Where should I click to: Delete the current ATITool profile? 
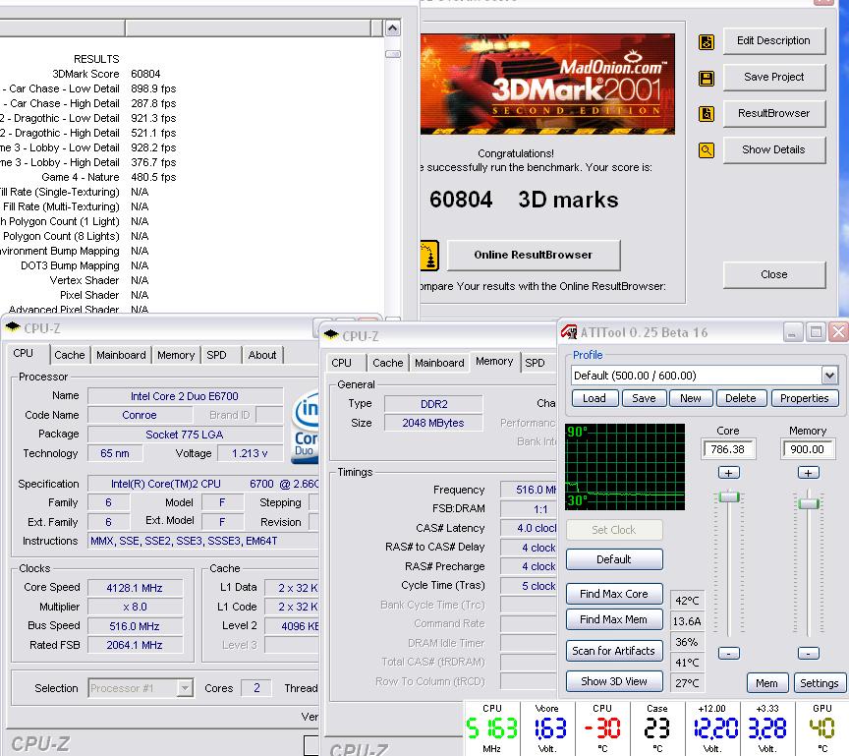pos(741,398)
